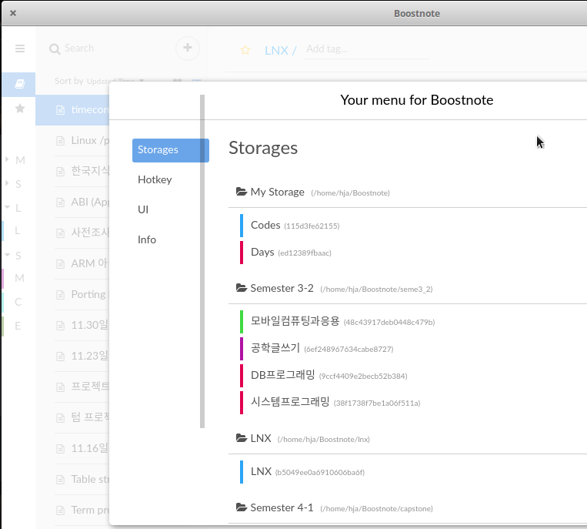This screenshot has height=529, width=587.
Task: Click the Semester 3-2 folder icon
Action: [242, 288]
